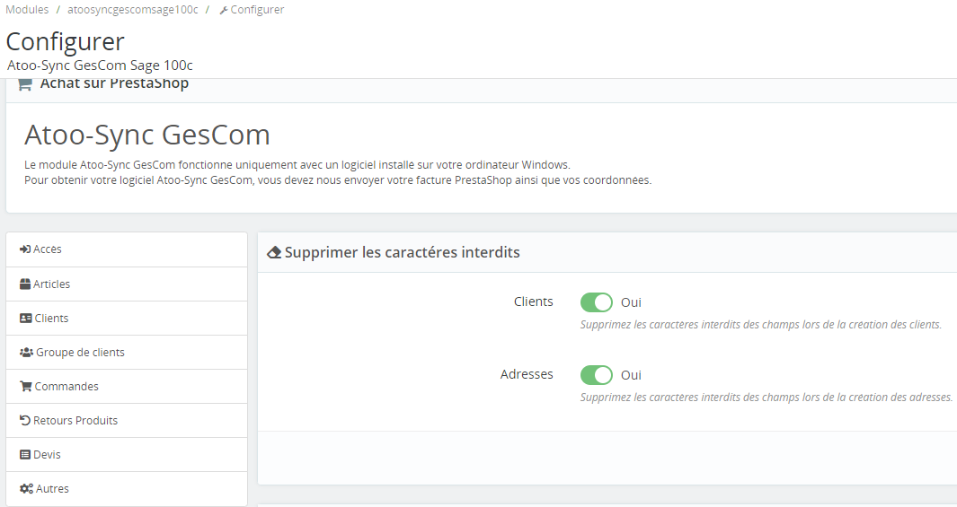
Task: Click the Clients field label in form
Action: coord(534,302)
